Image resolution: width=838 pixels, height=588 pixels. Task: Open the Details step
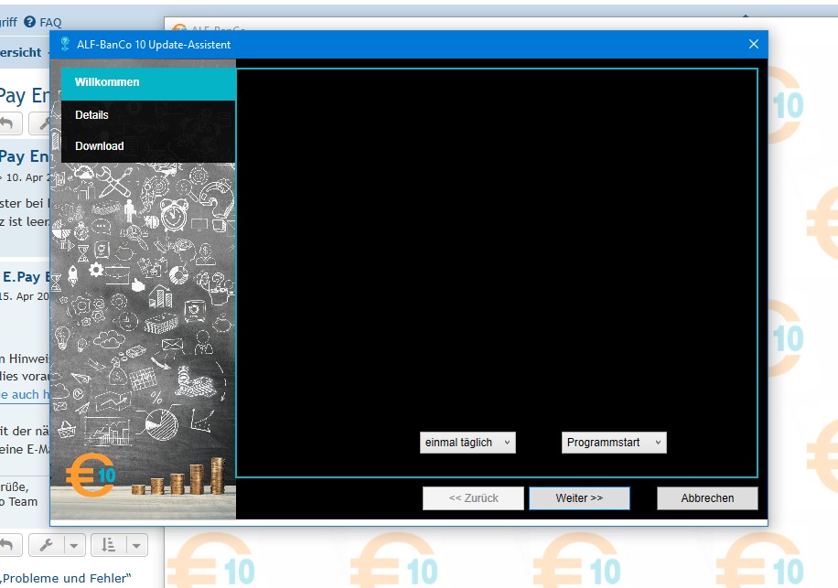(148, 115)
